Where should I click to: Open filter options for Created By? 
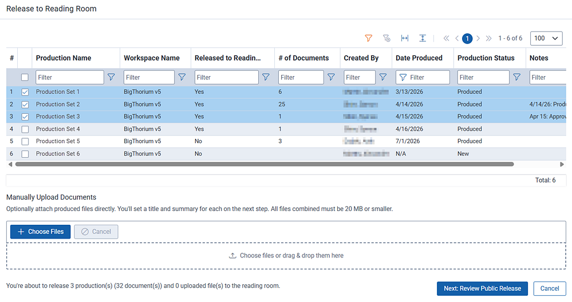click(382, 77)
